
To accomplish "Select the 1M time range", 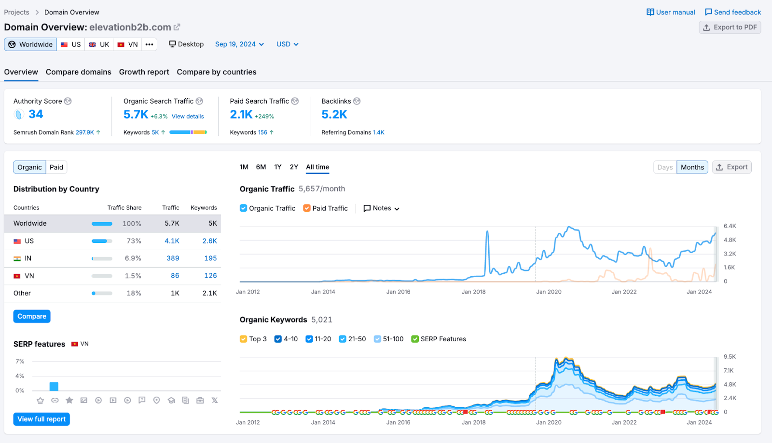I will 244,167.
